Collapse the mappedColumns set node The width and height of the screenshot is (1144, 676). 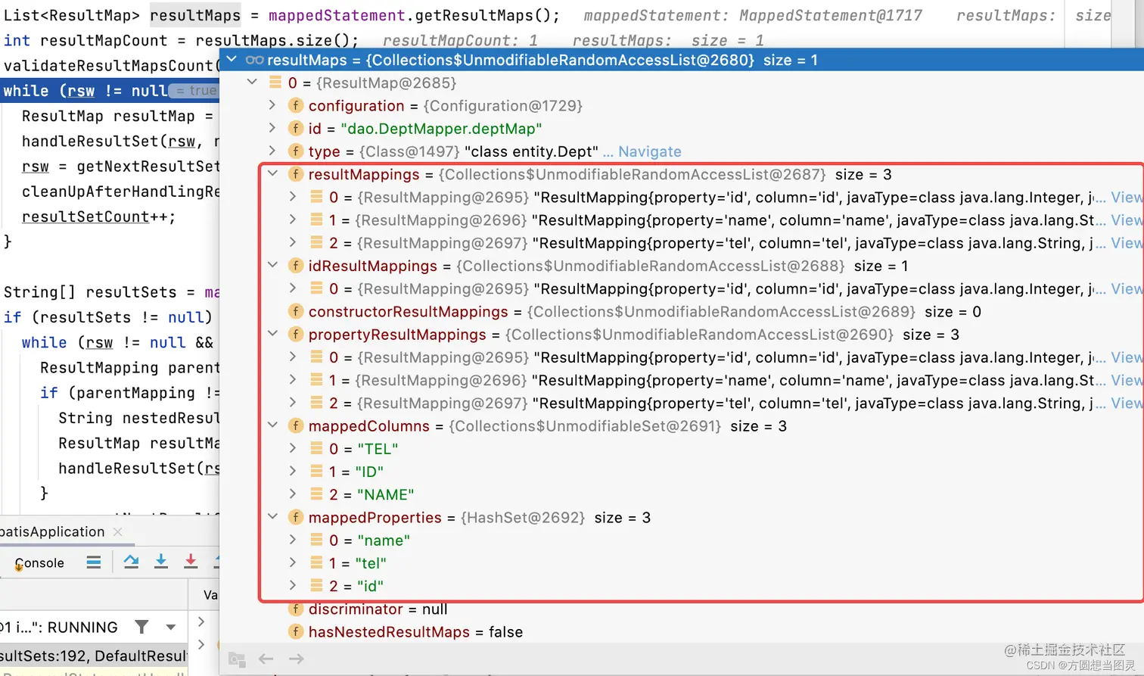click(x=272, y=425)
